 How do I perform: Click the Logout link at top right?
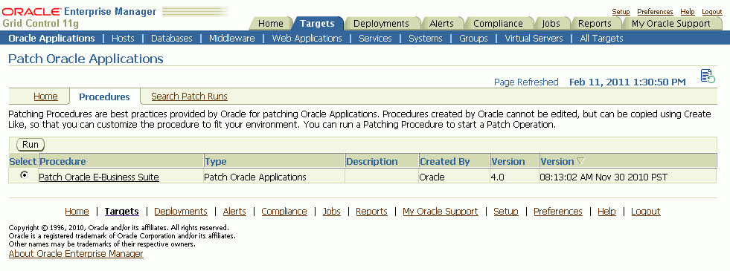[x=712, y=12]
